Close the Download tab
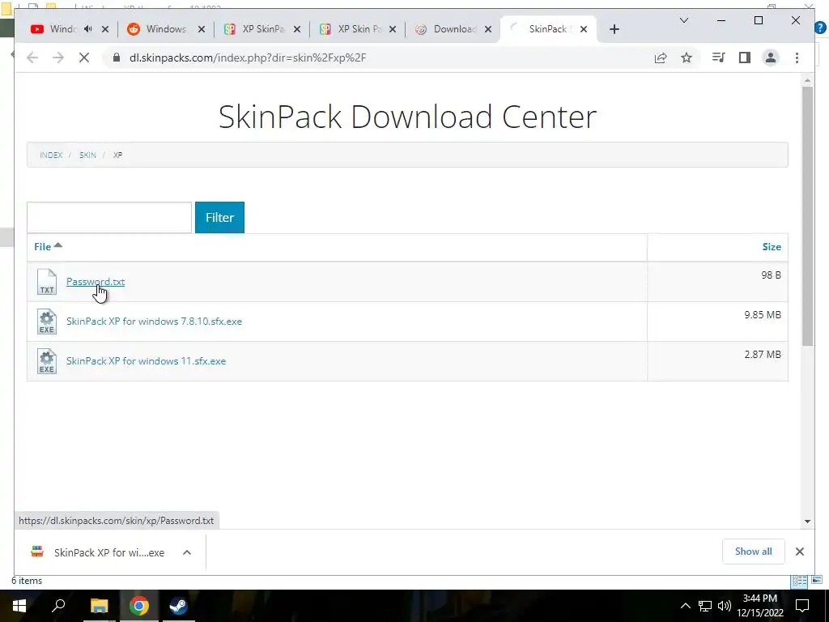 coord(488,30)
